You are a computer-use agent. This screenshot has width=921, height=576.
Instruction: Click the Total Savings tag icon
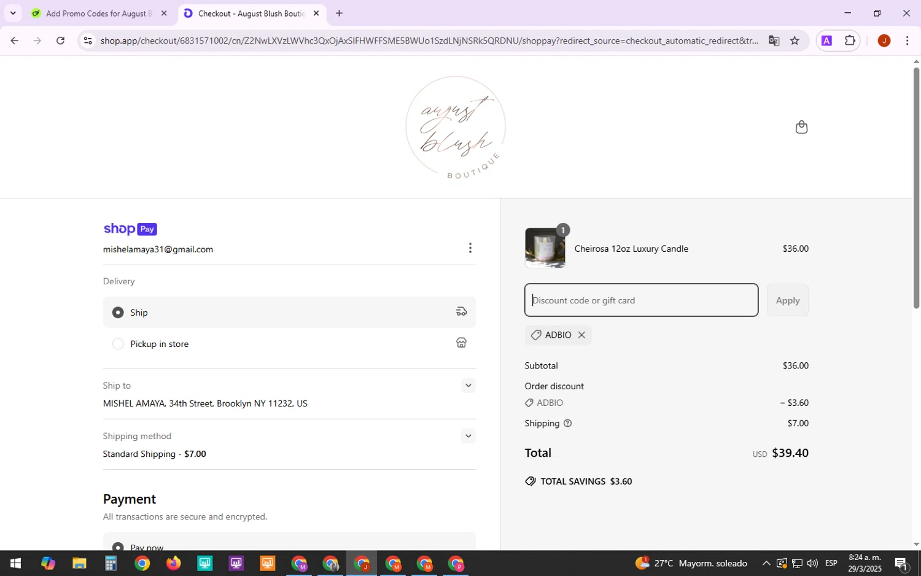[530, 481]
